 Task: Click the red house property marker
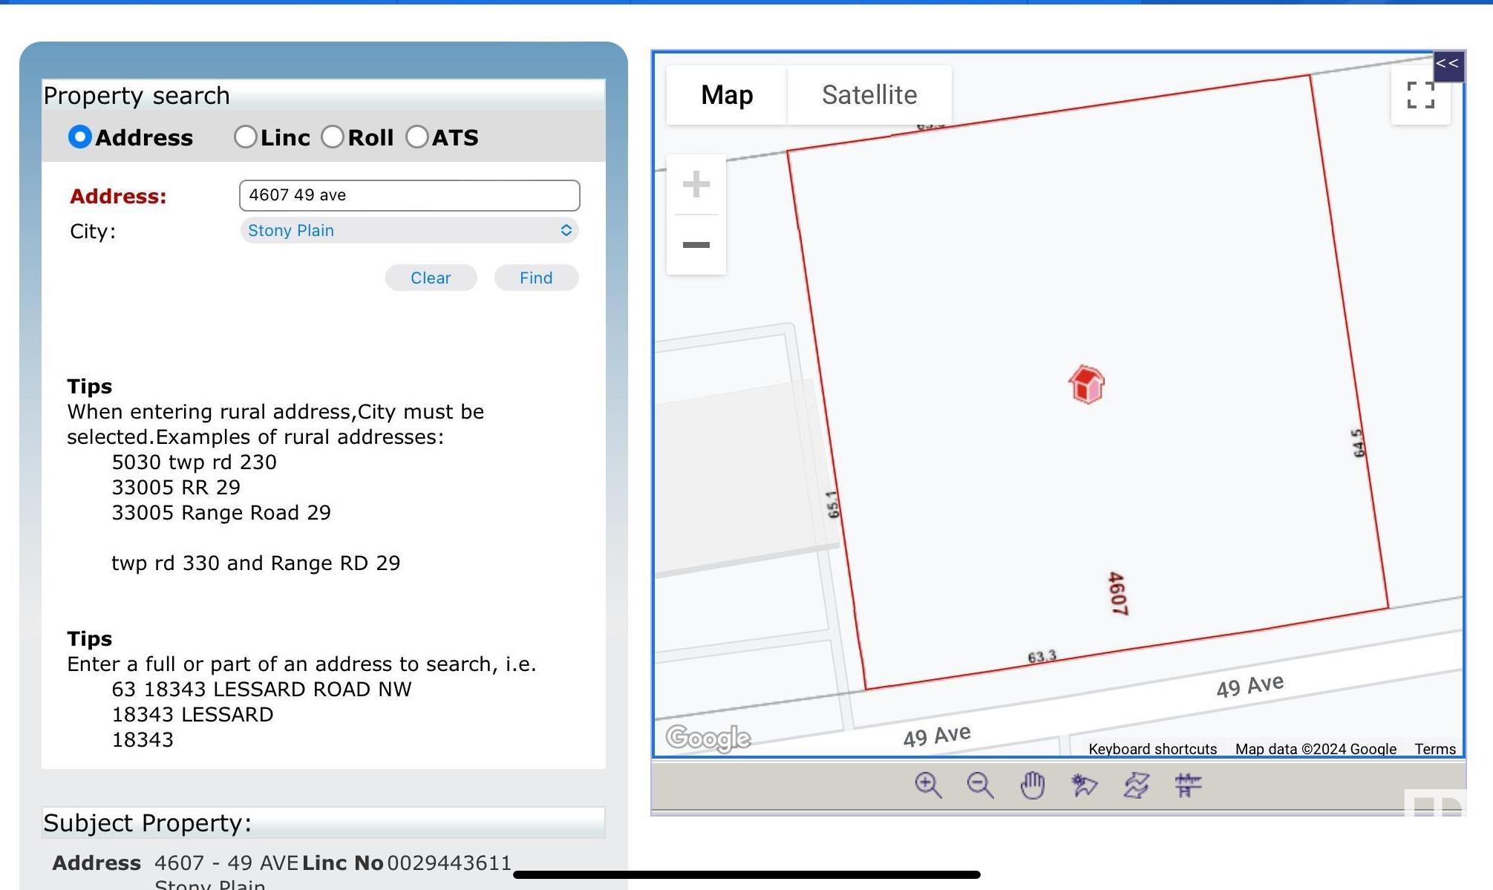point(1086,385)
